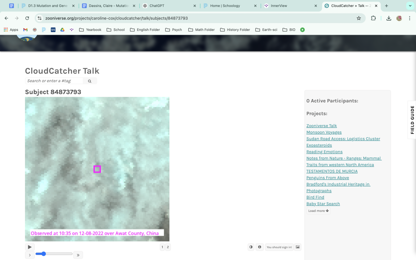Image resolution: width=416 pixels, height=260 pixels.
Task: Open the BIO bookmarks folder
Action: 289,30
